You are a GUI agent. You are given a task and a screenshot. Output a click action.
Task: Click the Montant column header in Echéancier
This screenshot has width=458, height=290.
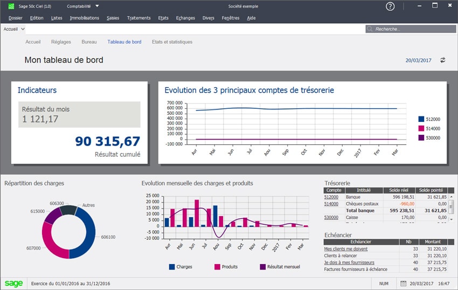[433, 242]
